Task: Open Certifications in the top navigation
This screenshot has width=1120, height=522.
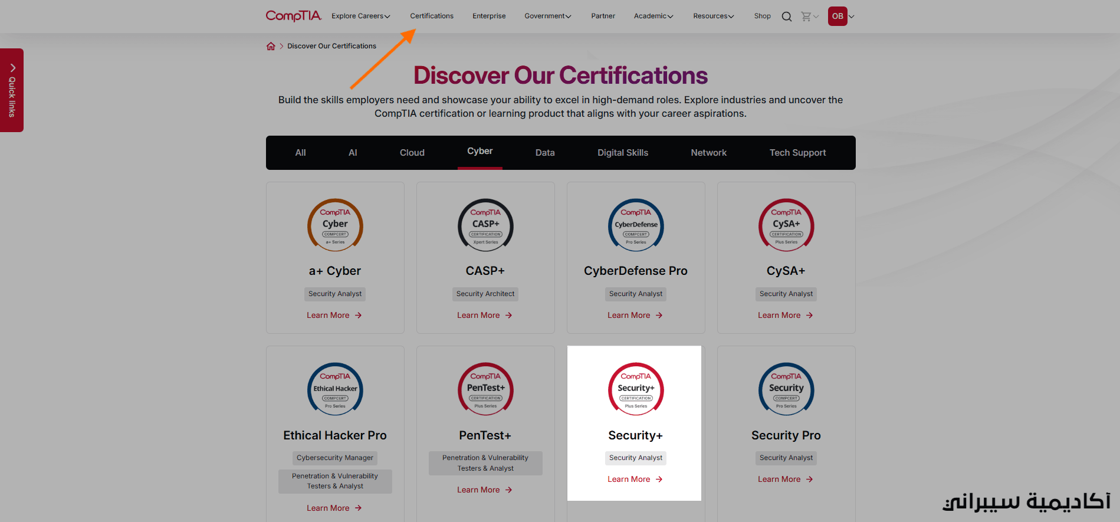Action: pyautogui.click(x=432, y=16)
